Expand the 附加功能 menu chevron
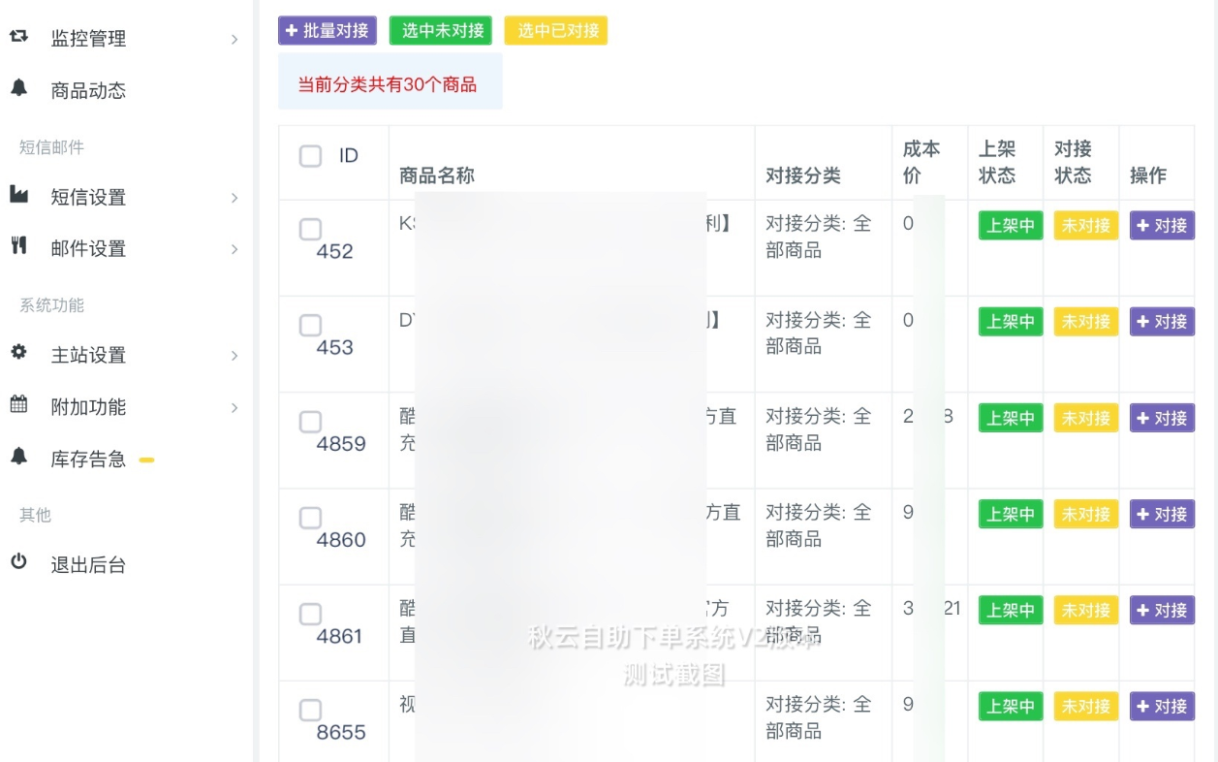 click(234, 407)
